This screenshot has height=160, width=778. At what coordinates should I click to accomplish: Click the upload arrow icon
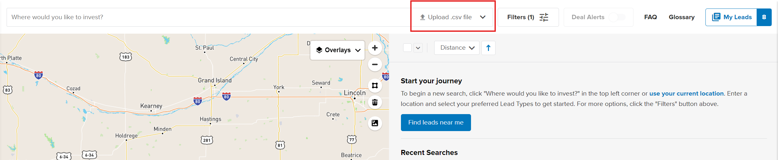point(423,17)
